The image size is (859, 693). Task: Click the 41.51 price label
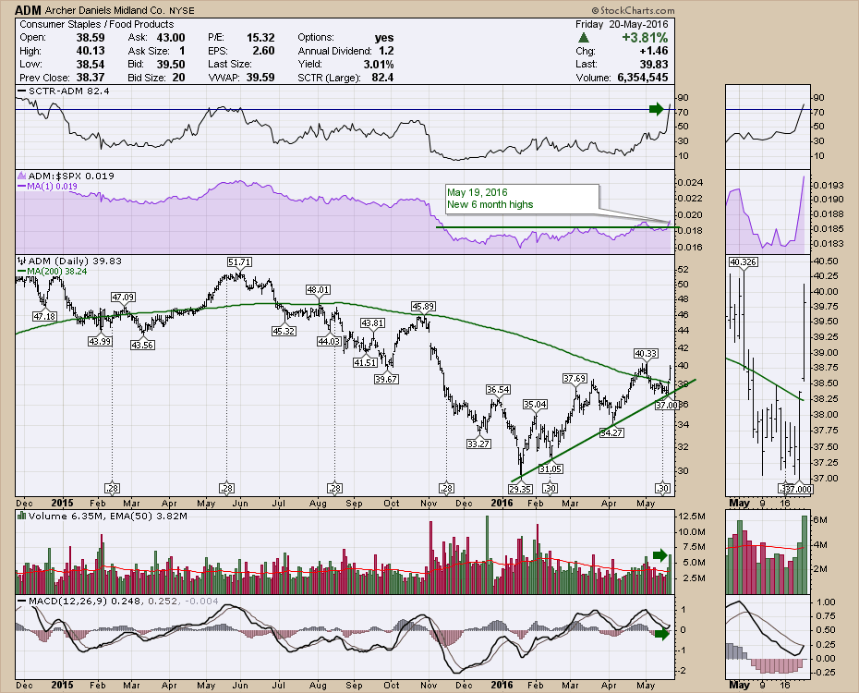[365, 362]
